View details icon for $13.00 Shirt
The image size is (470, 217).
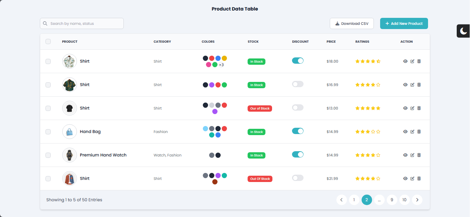pyautogui.click(x=405, y=108)
